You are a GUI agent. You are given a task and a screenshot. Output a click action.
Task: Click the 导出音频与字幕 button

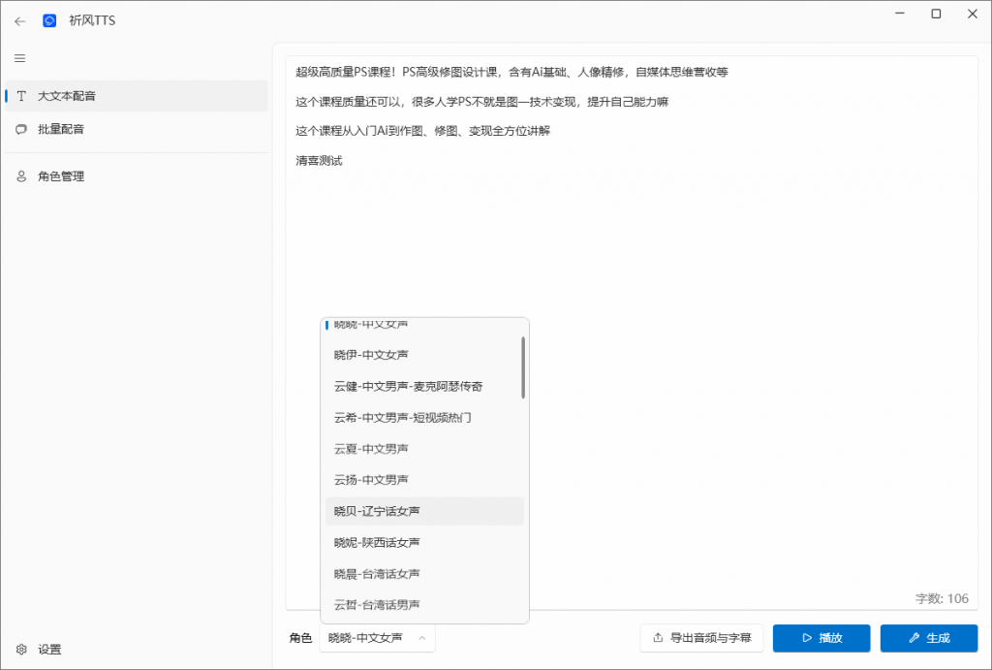point(701,638)
